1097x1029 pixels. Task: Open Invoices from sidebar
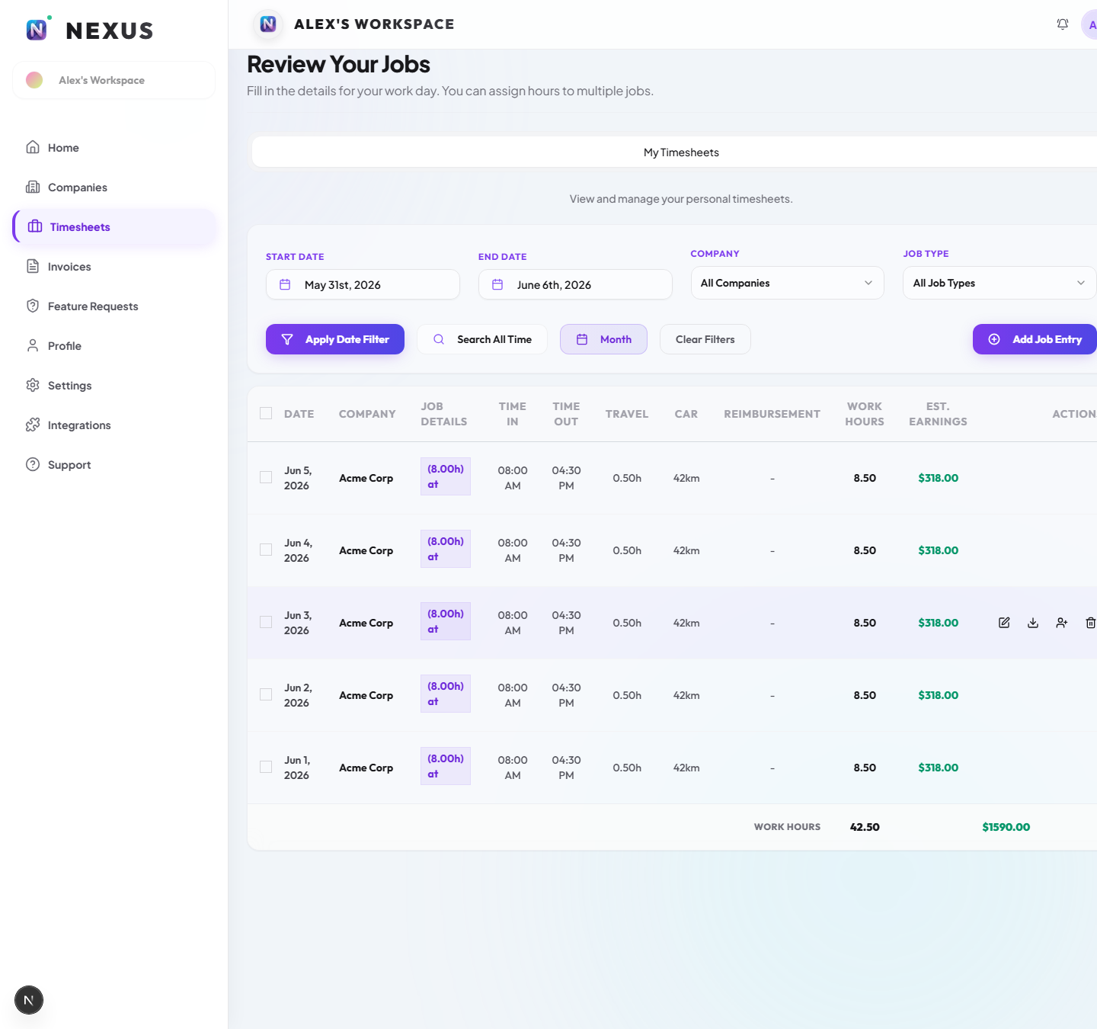point(114,267)
